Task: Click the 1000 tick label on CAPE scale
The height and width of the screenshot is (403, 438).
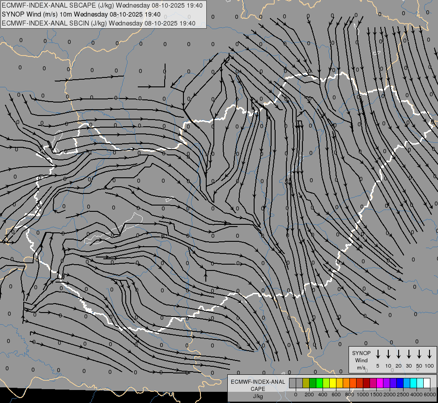Action: click(x=363, y=394)
